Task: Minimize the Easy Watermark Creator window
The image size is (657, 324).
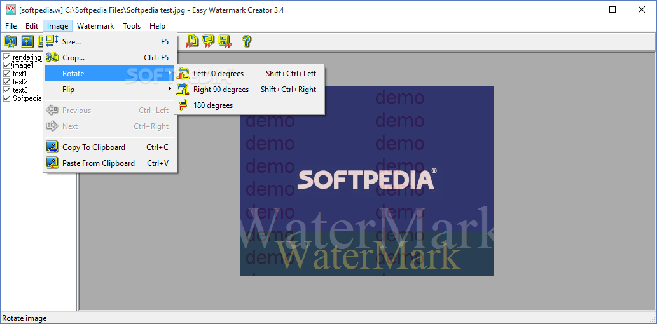Action: pos(583,10)
